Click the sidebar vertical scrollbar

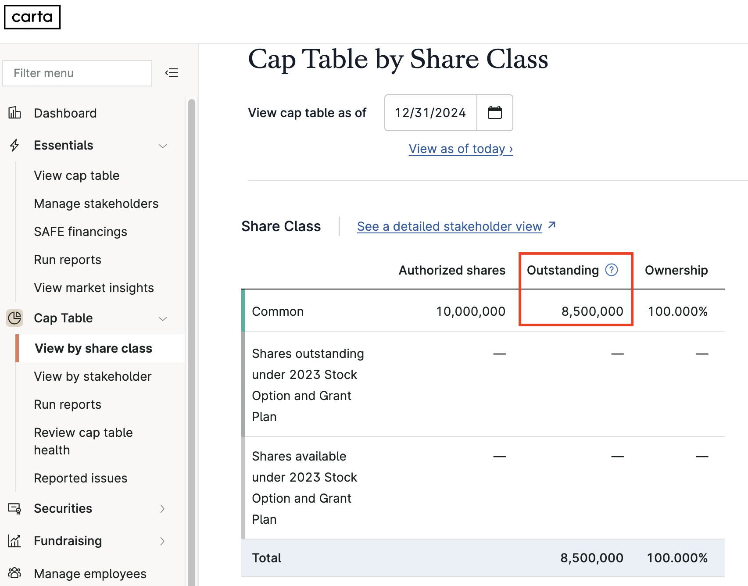click(192, 342)
